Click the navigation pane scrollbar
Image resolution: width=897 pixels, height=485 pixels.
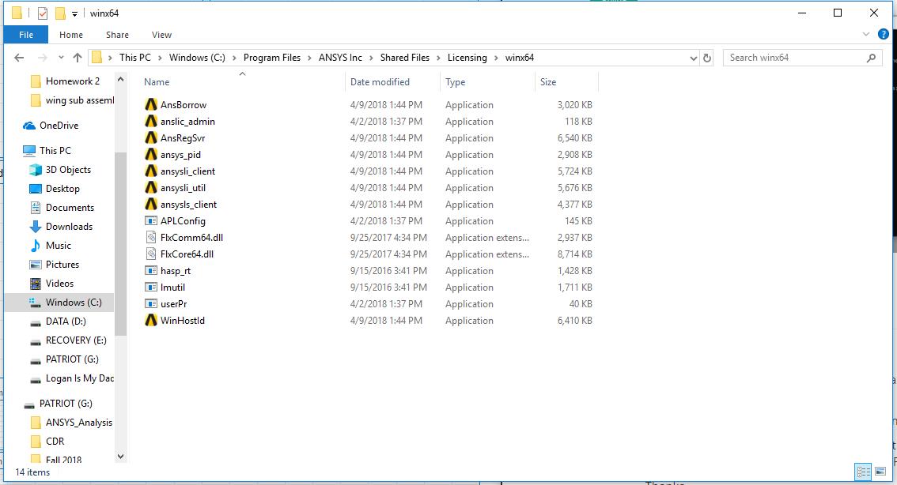coord(120,245)
